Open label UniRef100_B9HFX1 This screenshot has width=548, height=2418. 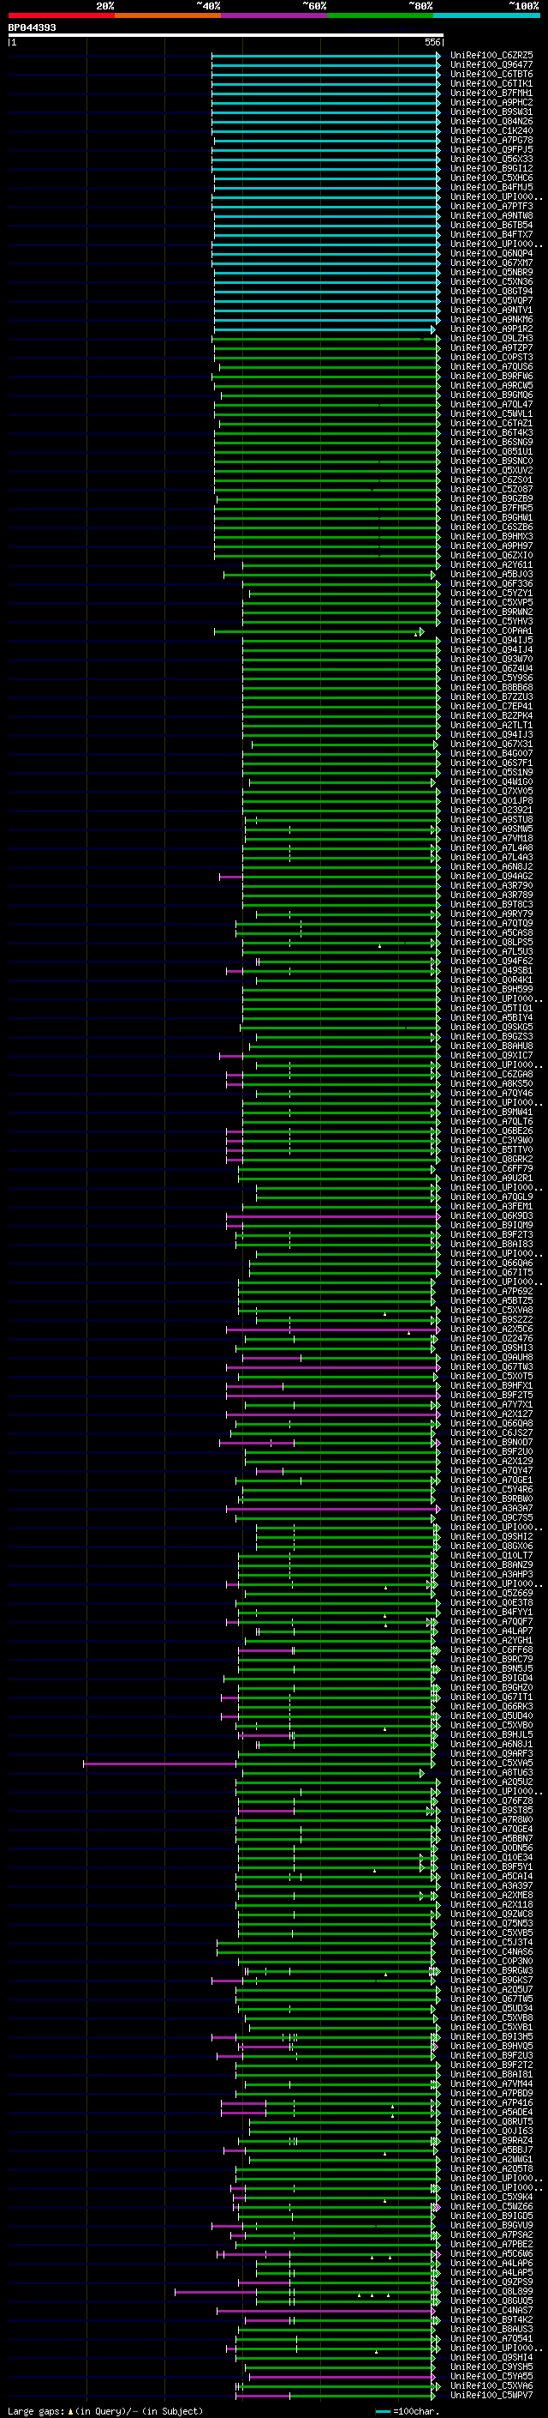coord(491,1386)
